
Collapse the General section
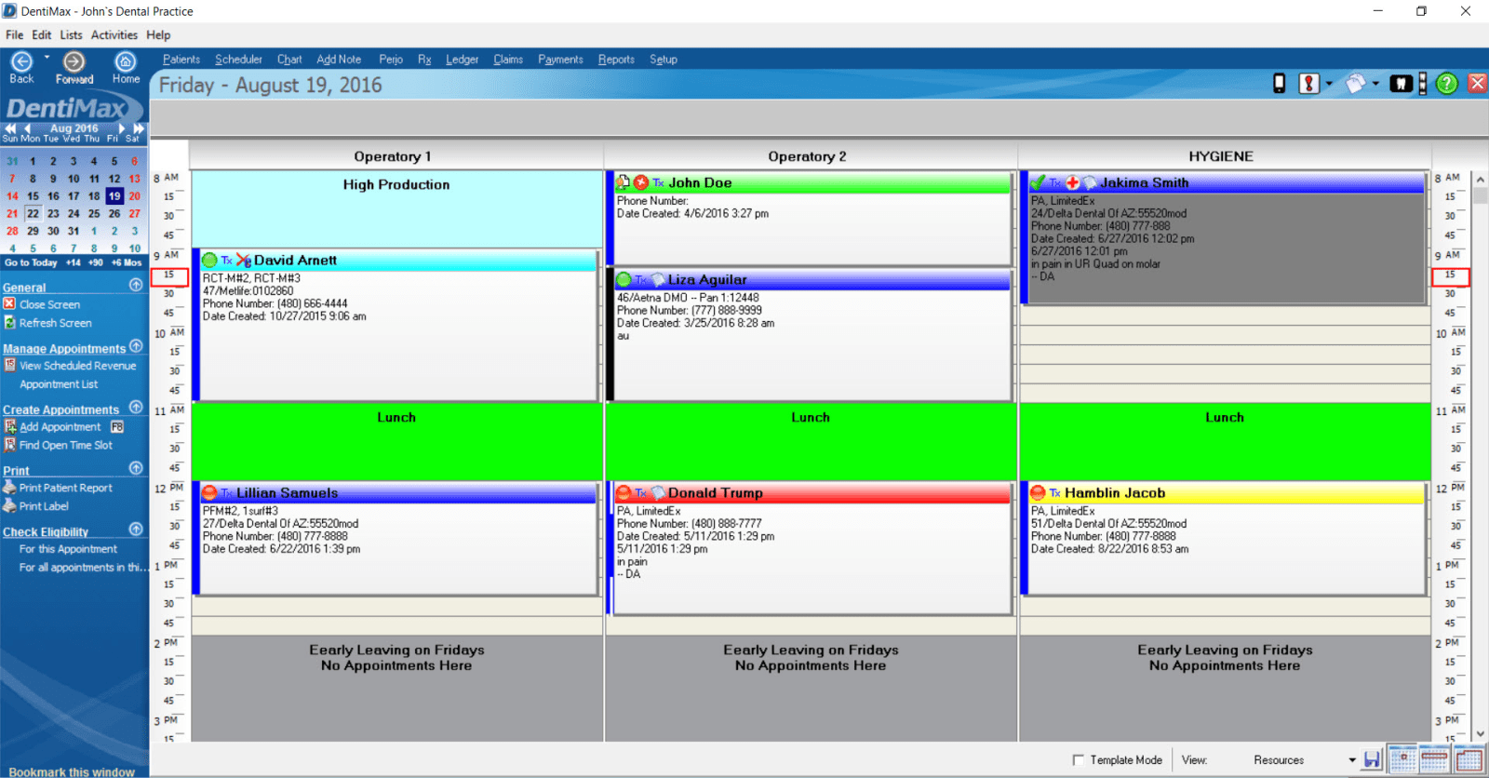(x=136, y=285)
